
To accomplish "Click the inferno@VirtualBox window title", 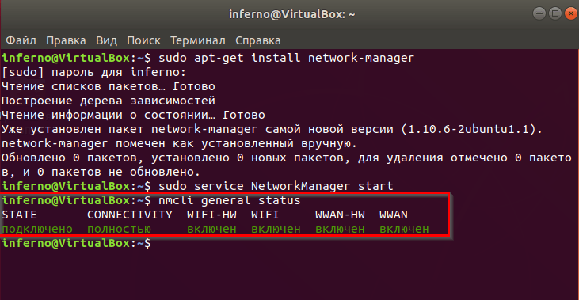I will (x=291, y=14).
